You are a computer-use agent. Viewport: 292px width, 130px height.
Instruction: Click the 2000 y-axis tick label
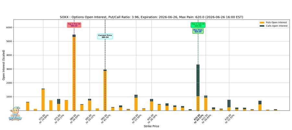coord(9,83)
